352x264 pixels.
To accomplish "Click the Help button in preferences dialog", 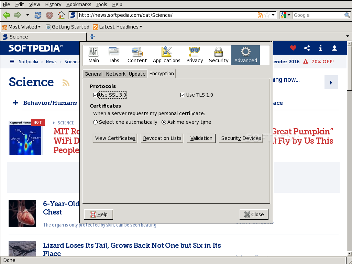I will coord(99,214).
